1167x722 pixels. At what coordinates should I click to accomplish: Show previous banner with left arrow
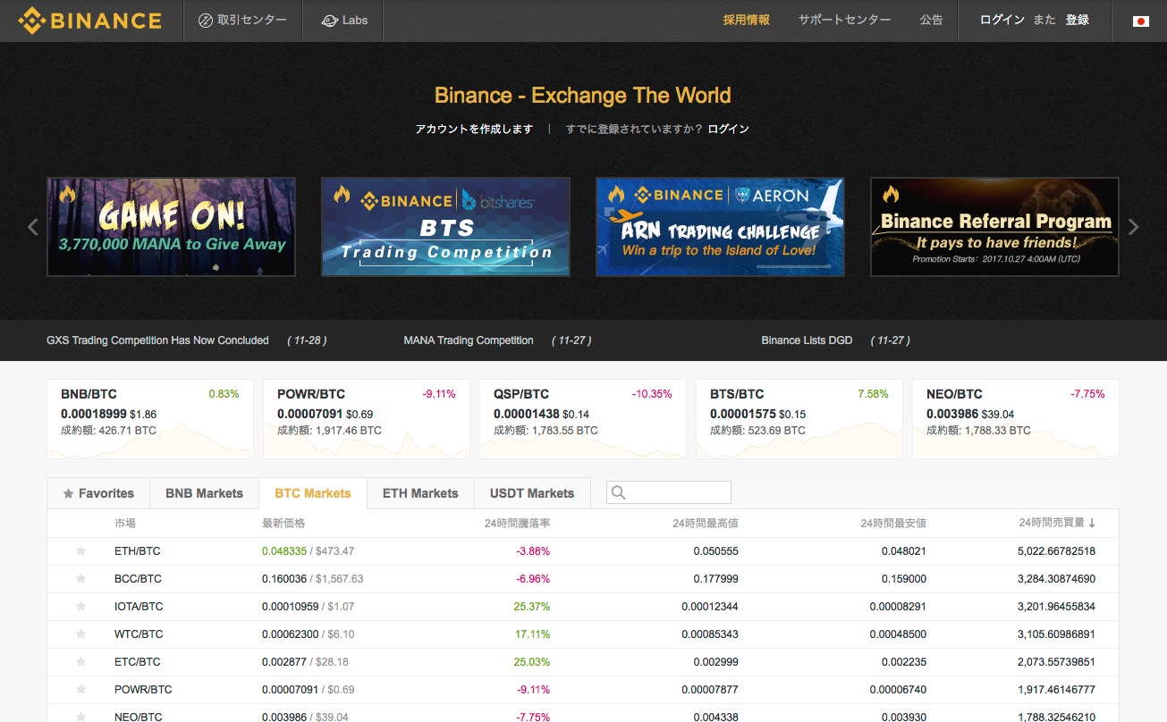(33, 227)
